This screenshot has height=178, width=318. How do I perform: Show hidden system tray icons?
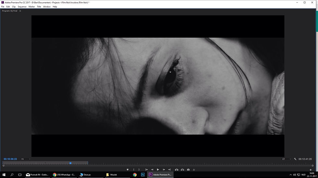pyautogui.click(x=291, y=175)
